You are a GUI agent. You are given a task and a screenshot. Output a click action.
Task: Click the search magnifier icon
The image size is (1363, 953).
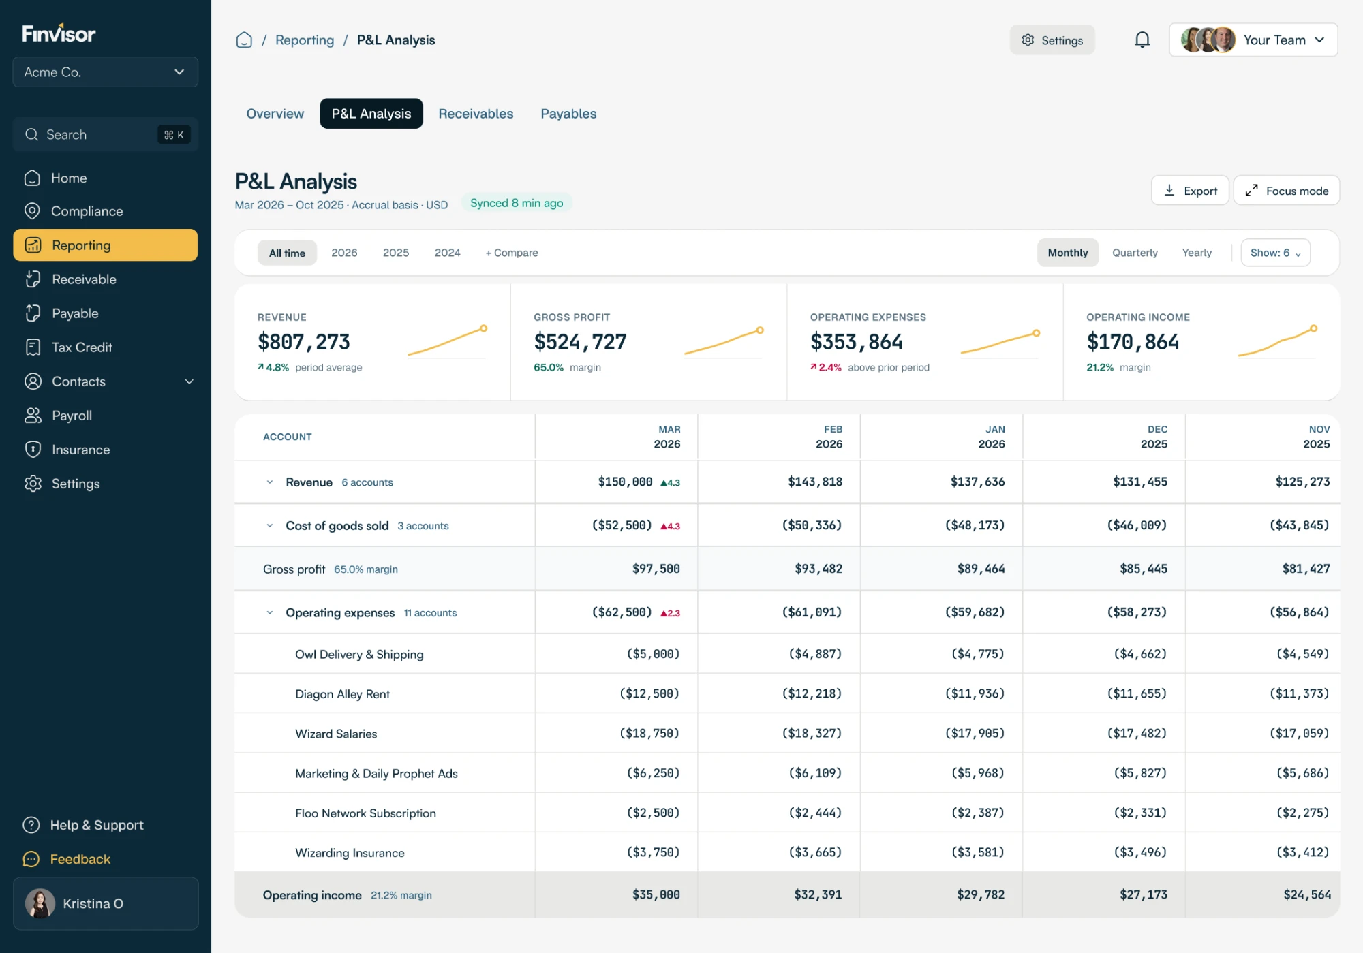pyautogui.click(x=31, y=134)
